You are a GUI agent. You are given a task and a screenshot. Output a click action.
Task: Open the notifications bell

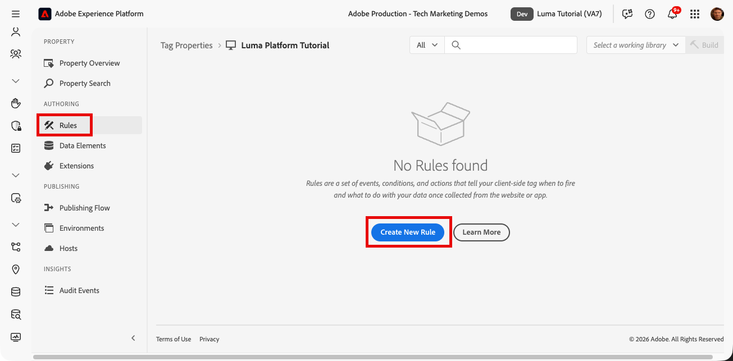tap(672, 14)
